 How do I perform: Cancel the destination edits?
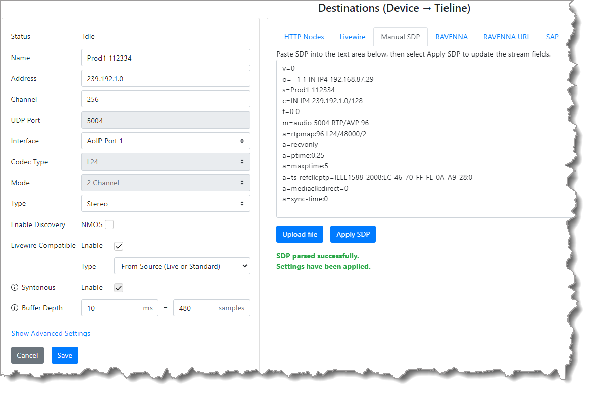click(27, 355)
